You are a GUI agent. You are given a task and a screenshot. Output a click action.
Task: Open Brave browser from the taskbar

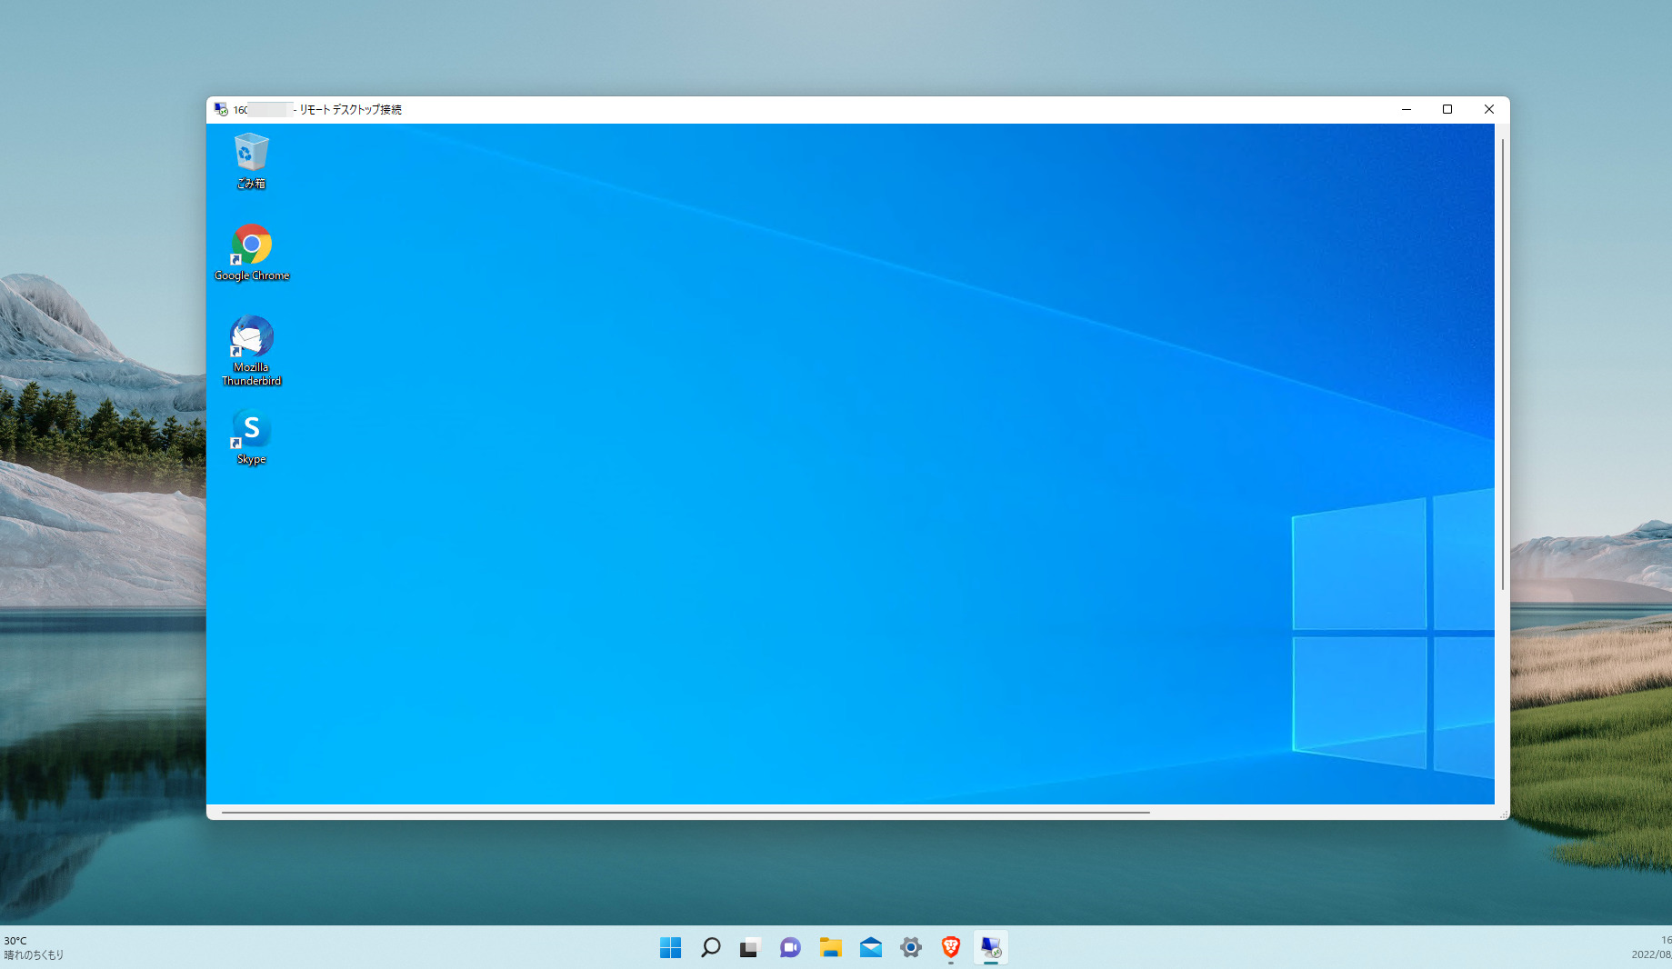[x=950, y=947]
